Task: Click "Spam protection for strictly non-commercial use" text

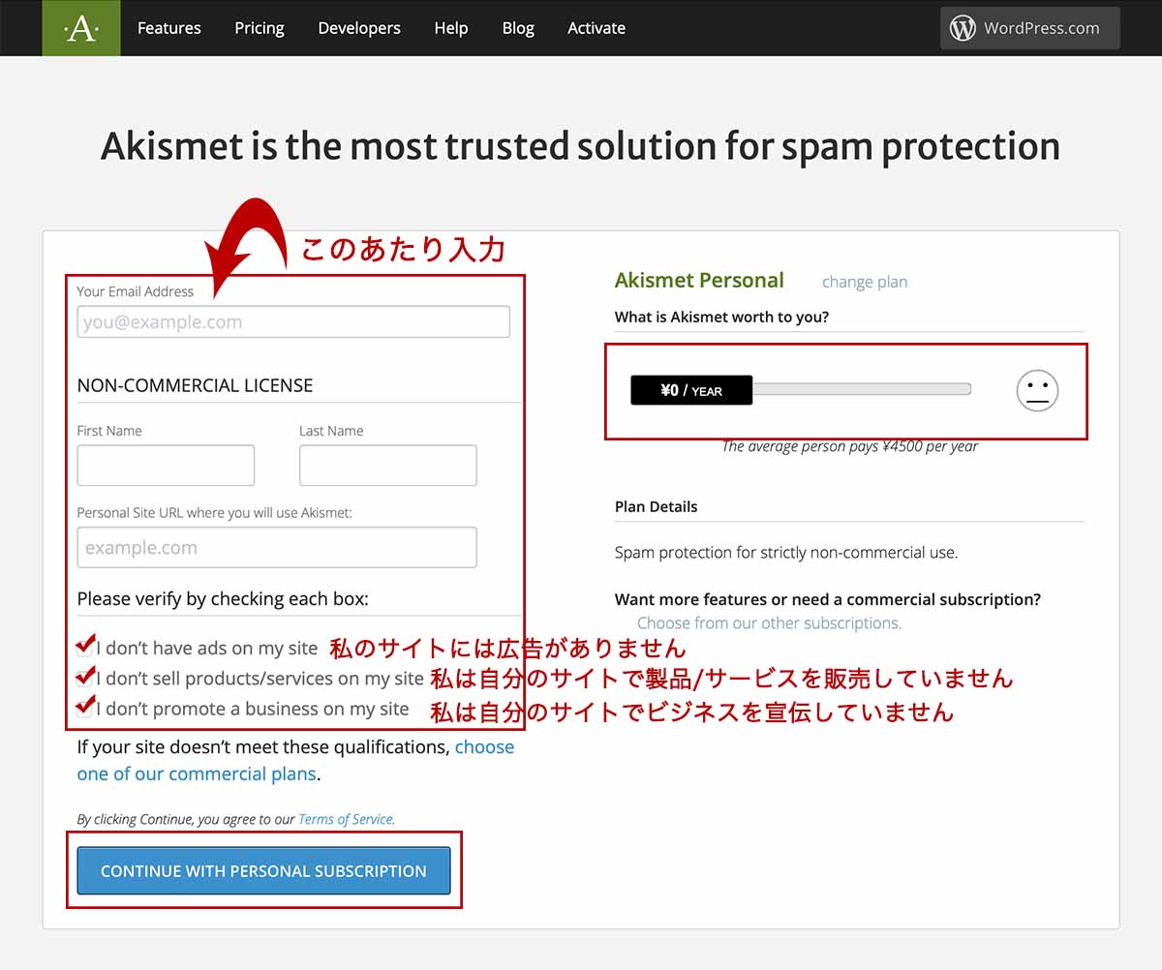Action: coord(786,553)
